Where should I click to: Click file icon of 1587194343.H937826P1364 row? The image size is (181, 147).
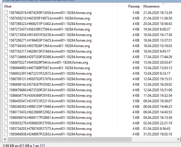tap(6, 46)
